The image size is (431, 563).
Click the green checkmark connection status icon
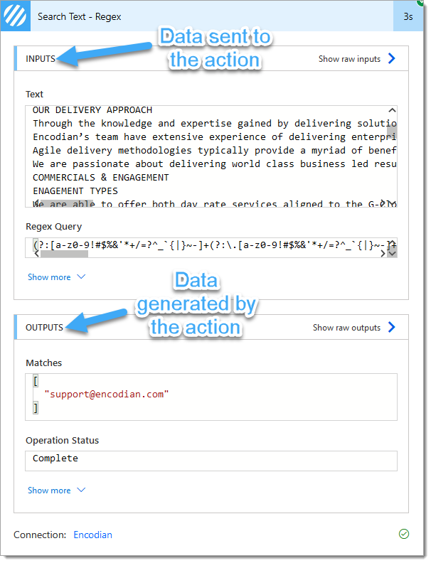click(x=404, y=534)
